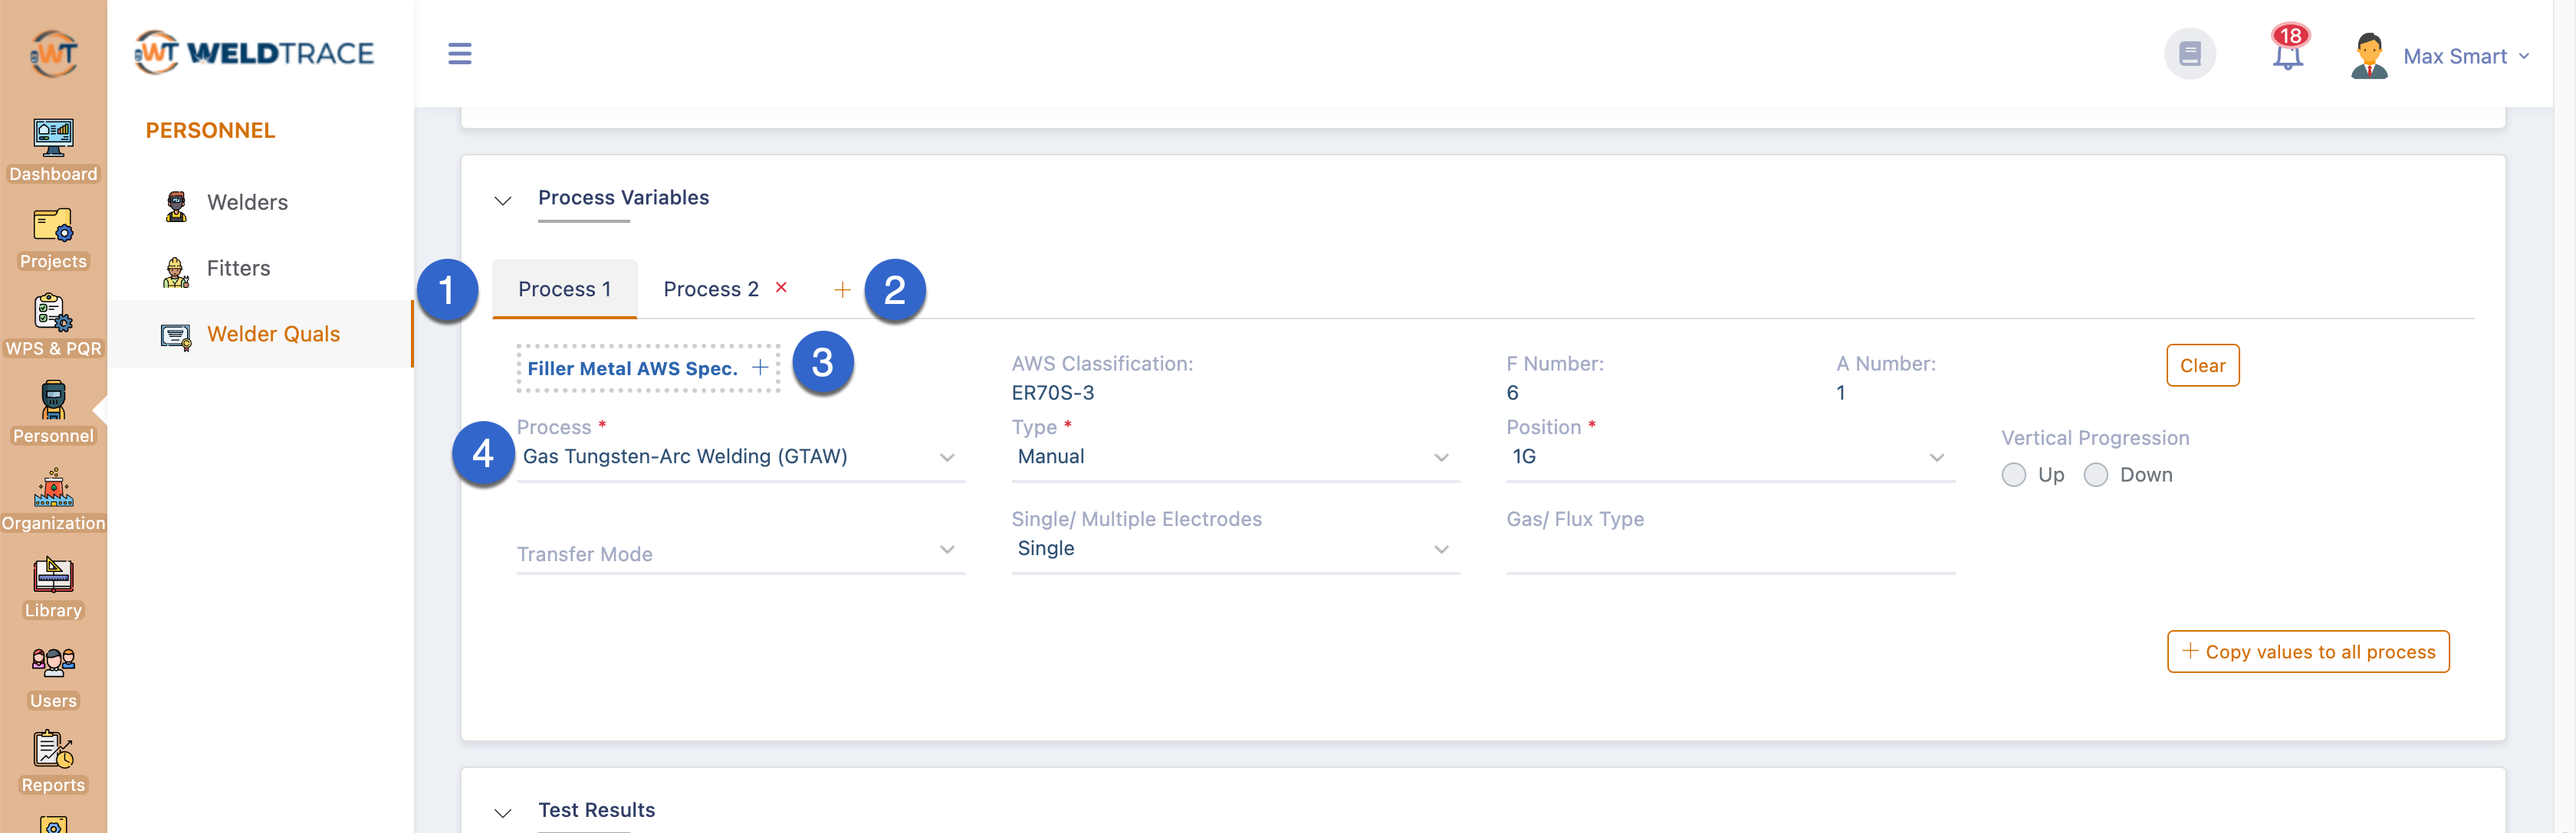
Task: Add a new process tab with plus
Action: [842, 289]
